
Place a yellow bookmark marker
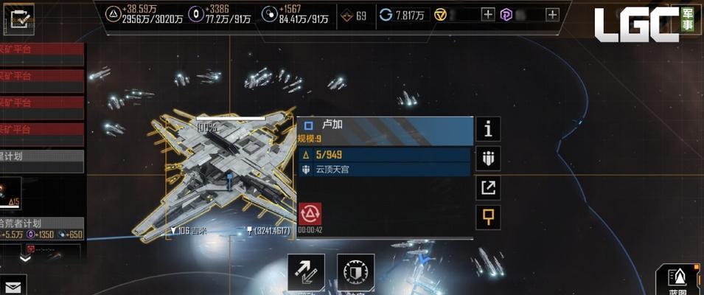point(488,218)
